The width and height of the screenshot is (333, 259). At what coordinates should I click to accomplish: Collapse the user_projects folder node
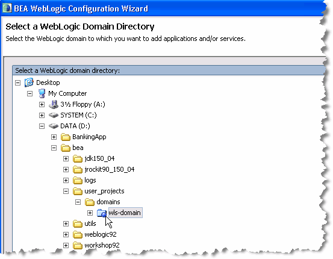66,191
